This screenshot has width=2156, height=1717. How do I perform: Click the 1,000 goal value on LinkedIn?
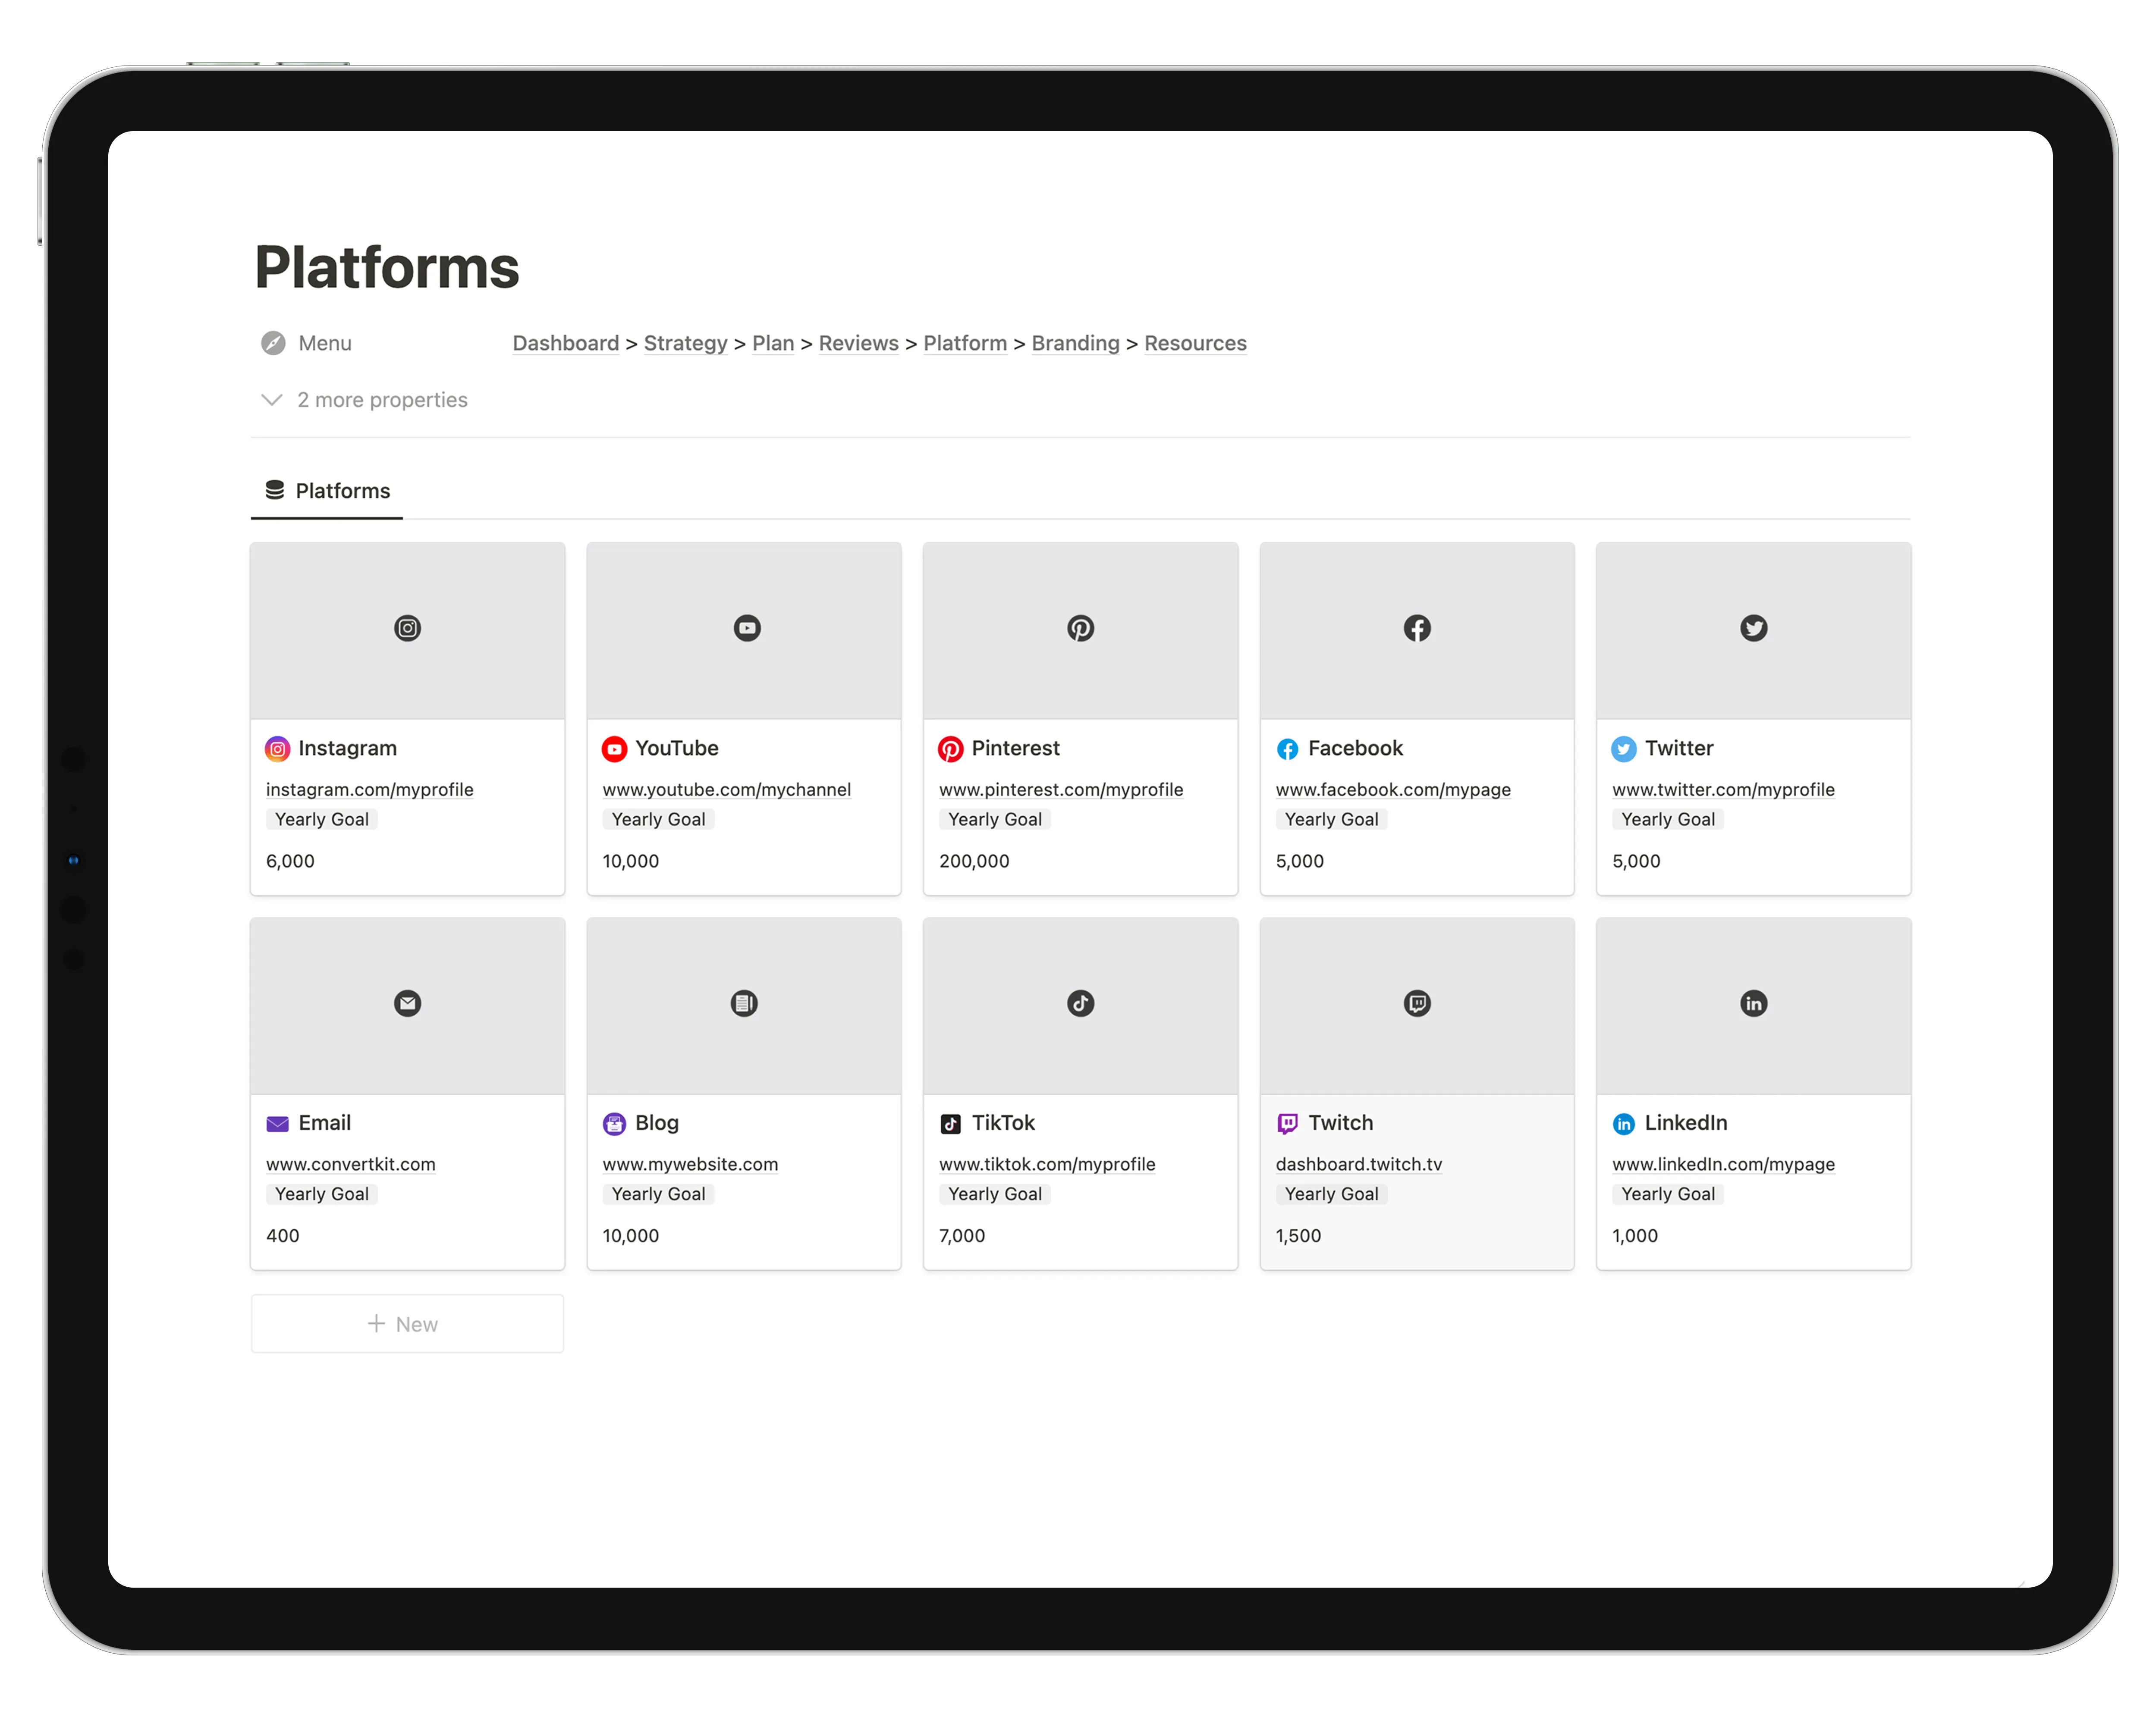[x=1635, y=1236]
